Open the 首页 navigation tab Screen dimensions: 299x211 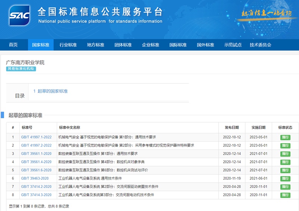13,45
